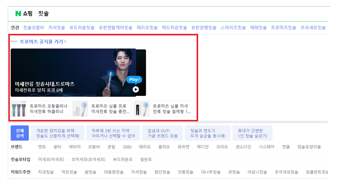Filter by brand 쿤달
This screenshot has height=179, width=340.
[x=111, y=147]
